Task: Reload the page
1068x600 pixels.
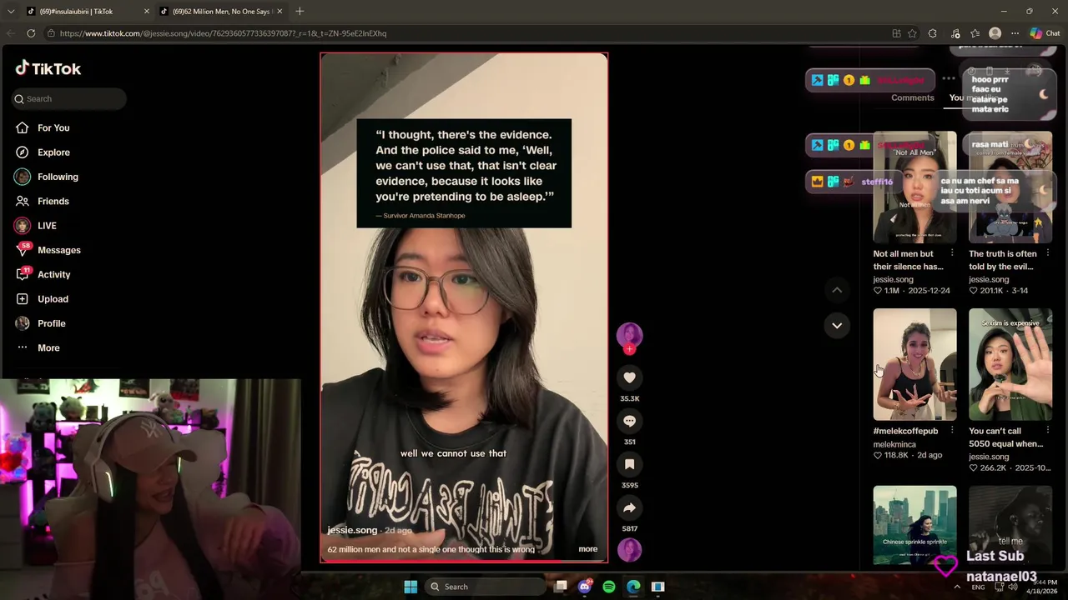Action: click(x=31, y=33)
